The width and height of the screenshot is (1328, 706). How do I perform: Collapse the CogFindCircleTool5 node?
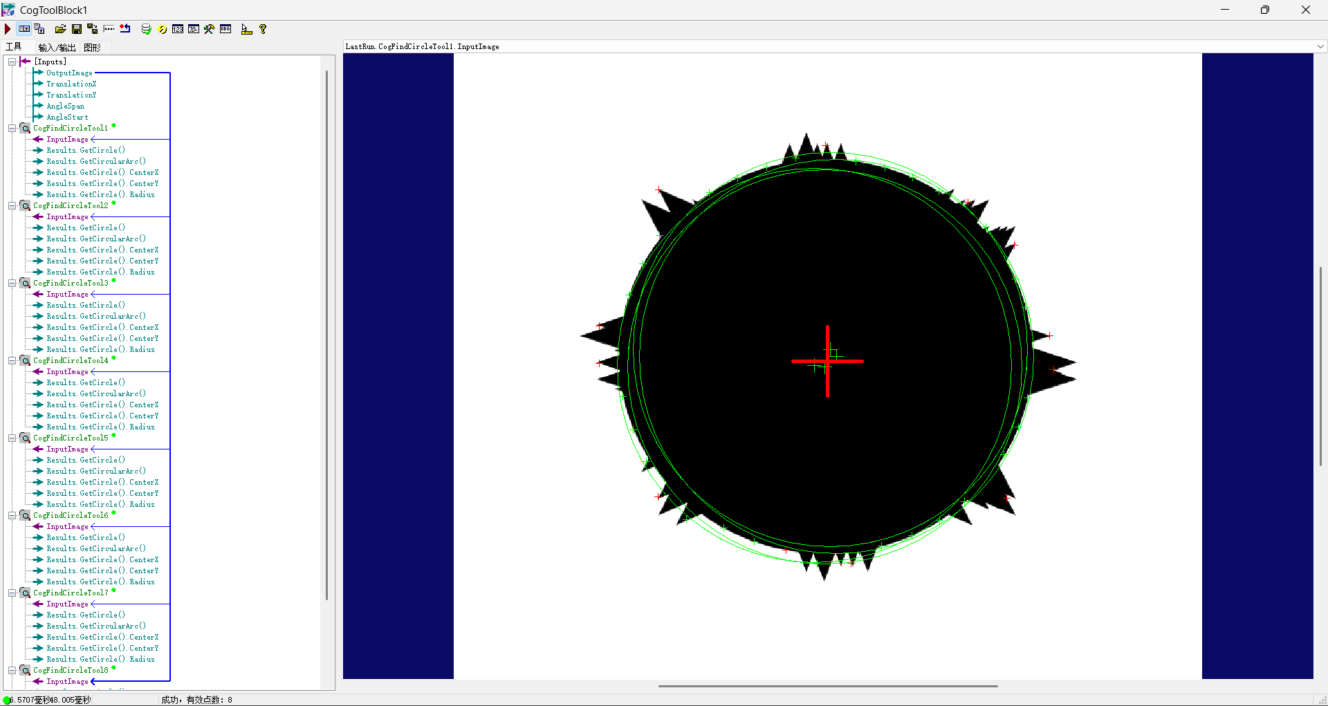click(12, 438)
